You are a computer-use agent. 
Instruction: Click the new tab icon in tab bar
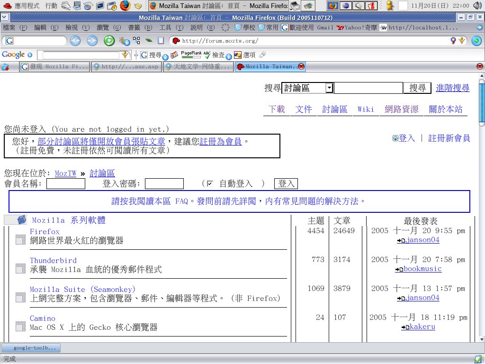pos(6,67)
